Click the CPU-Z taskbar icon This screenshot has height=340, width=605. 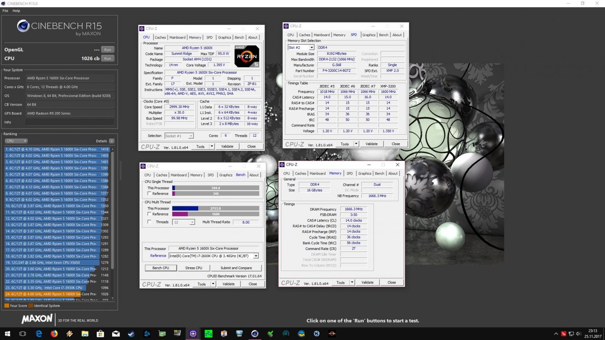(193, 334)
